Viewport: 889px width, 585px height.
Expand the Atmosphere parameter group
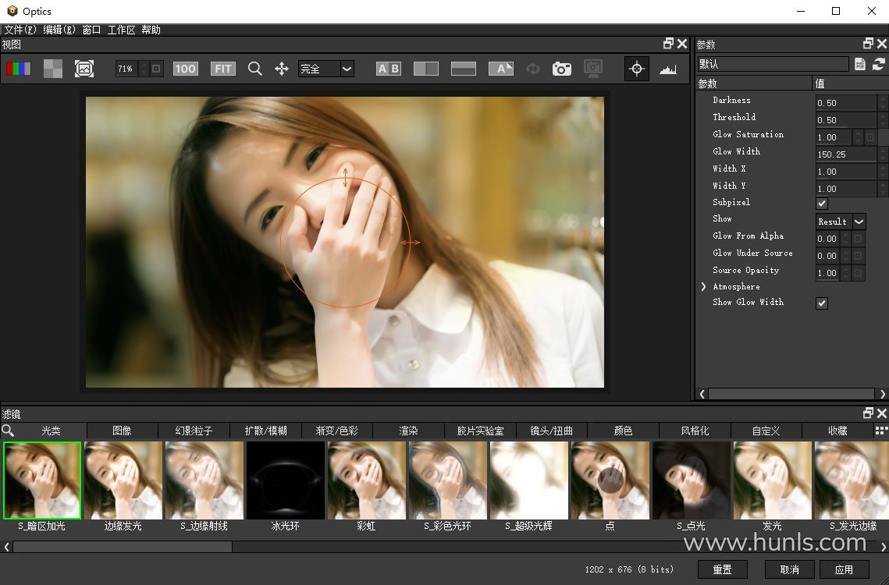pyautogui.click(x=703, y=287)
